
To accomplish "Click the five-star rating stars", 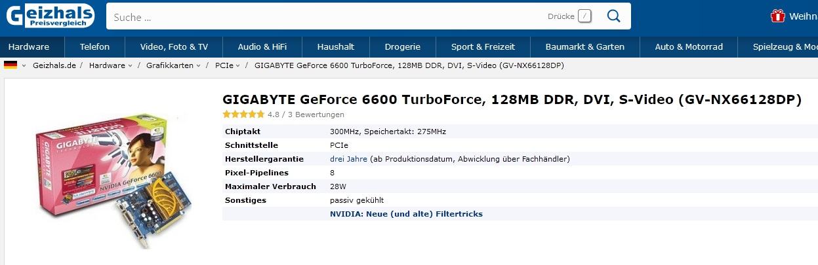I will [243, 115].
